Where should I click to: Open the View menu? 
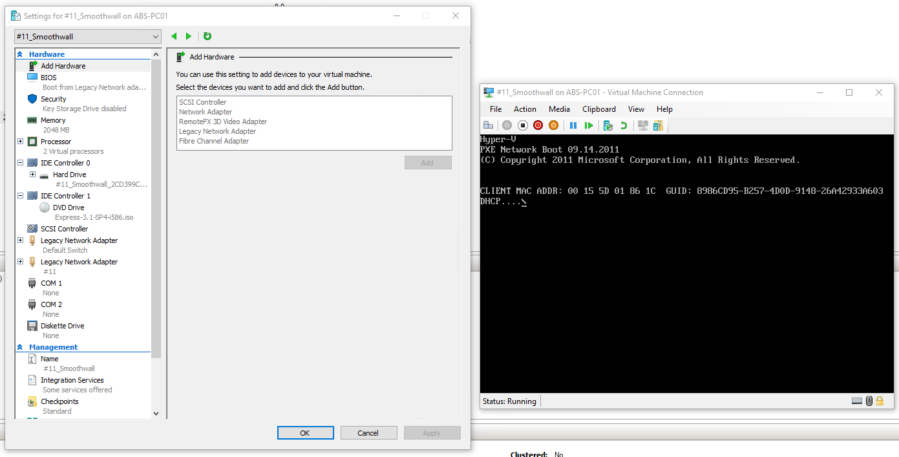tap(636, 109)
